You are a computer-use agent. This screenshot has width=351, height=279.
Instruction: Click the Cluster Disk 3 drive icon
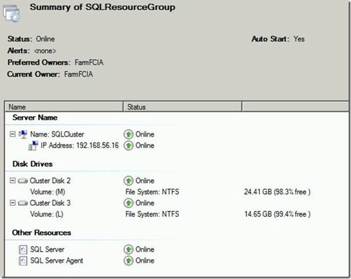(22, 203)
